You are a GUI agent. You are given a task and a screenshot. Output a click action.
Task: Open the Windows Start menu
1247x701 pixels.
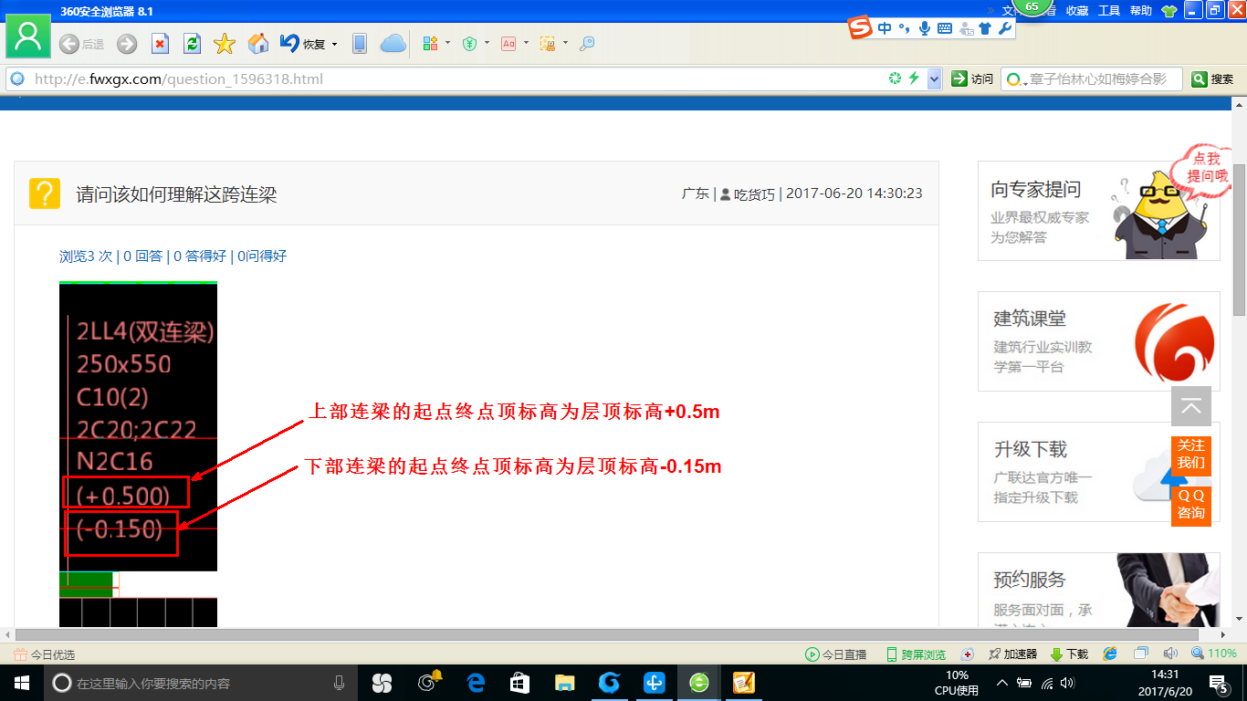tap(21, 683)
